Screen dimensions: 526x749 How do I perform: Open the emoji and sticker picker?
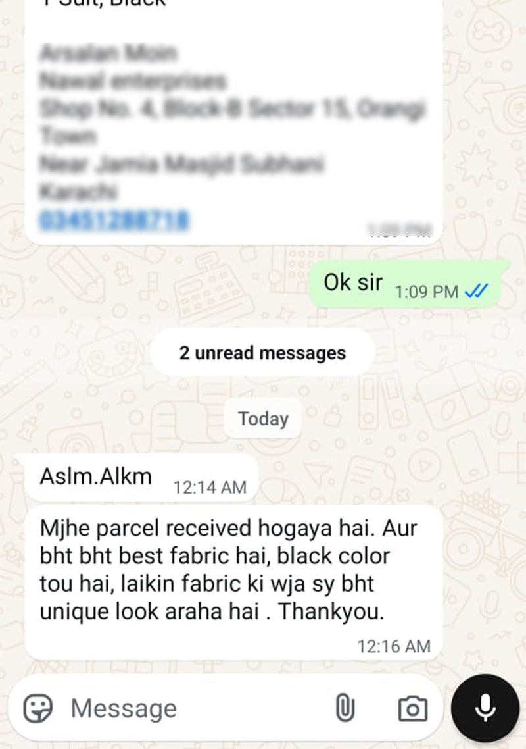point(37,708)
